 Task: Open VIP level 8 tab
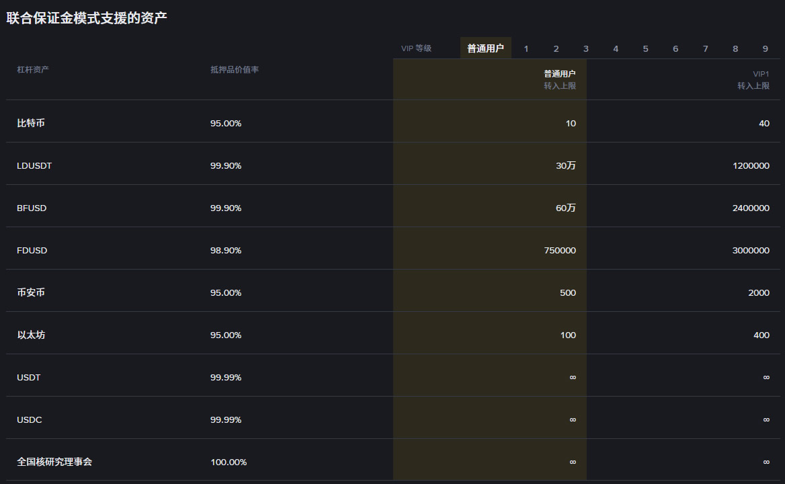[x=735, y=48]
